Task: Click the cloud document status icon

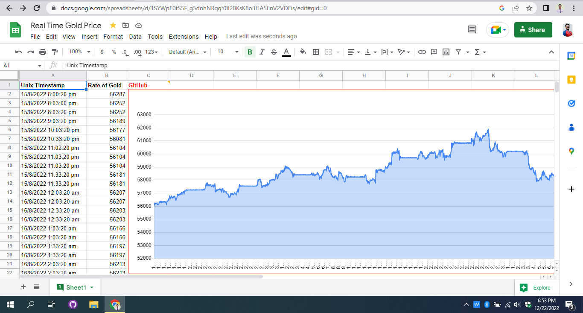Action: [x=139, y=25]
